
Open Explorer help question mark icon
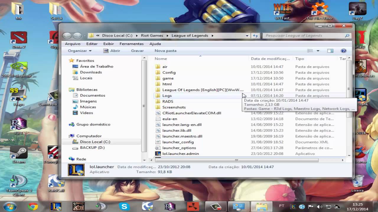pos(343,51)
